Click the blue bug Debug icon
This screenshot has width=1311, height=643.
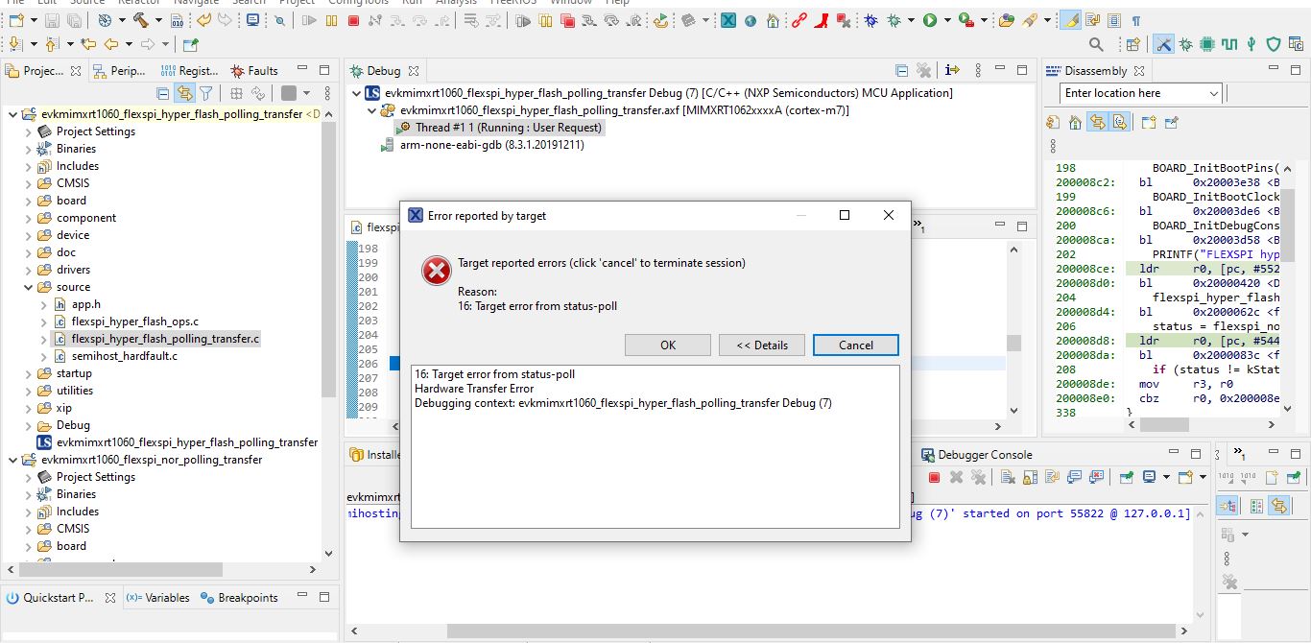click(x=870, y=20)
